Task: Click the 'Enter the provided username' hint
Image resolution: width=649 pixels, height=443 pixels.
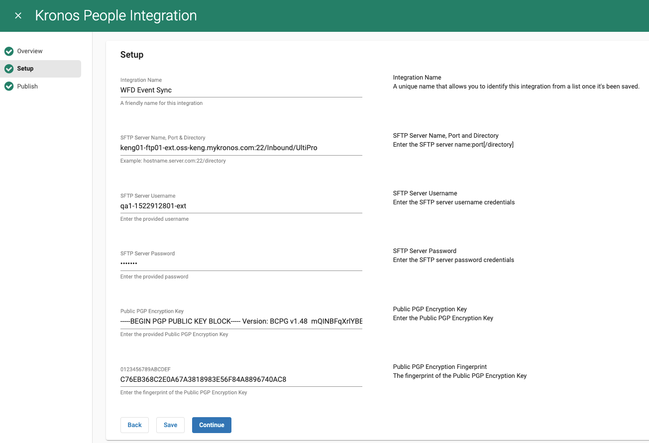Action: click(154, 219)
